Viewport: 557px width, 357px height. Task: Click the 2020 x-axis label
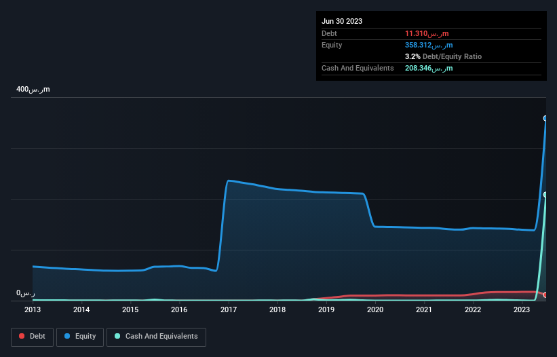tap(375, 309)
